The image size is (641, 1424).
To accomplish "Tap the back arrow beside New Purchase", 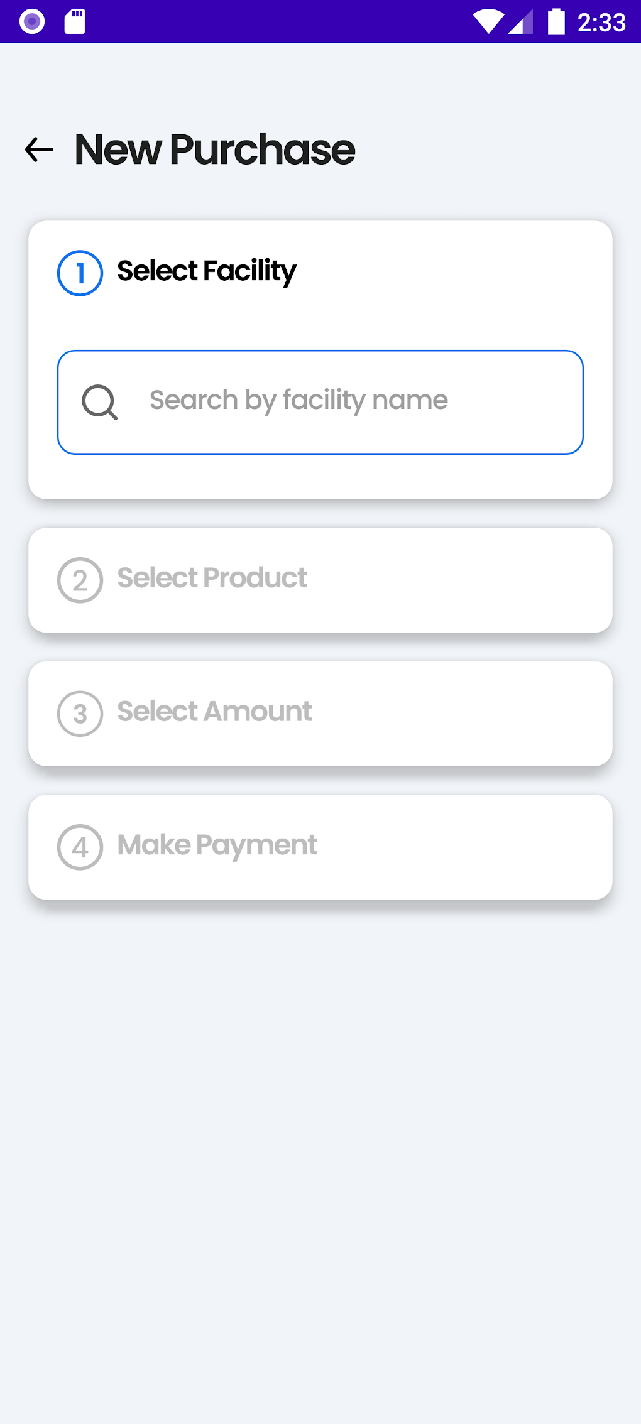I will coord(39,149).
